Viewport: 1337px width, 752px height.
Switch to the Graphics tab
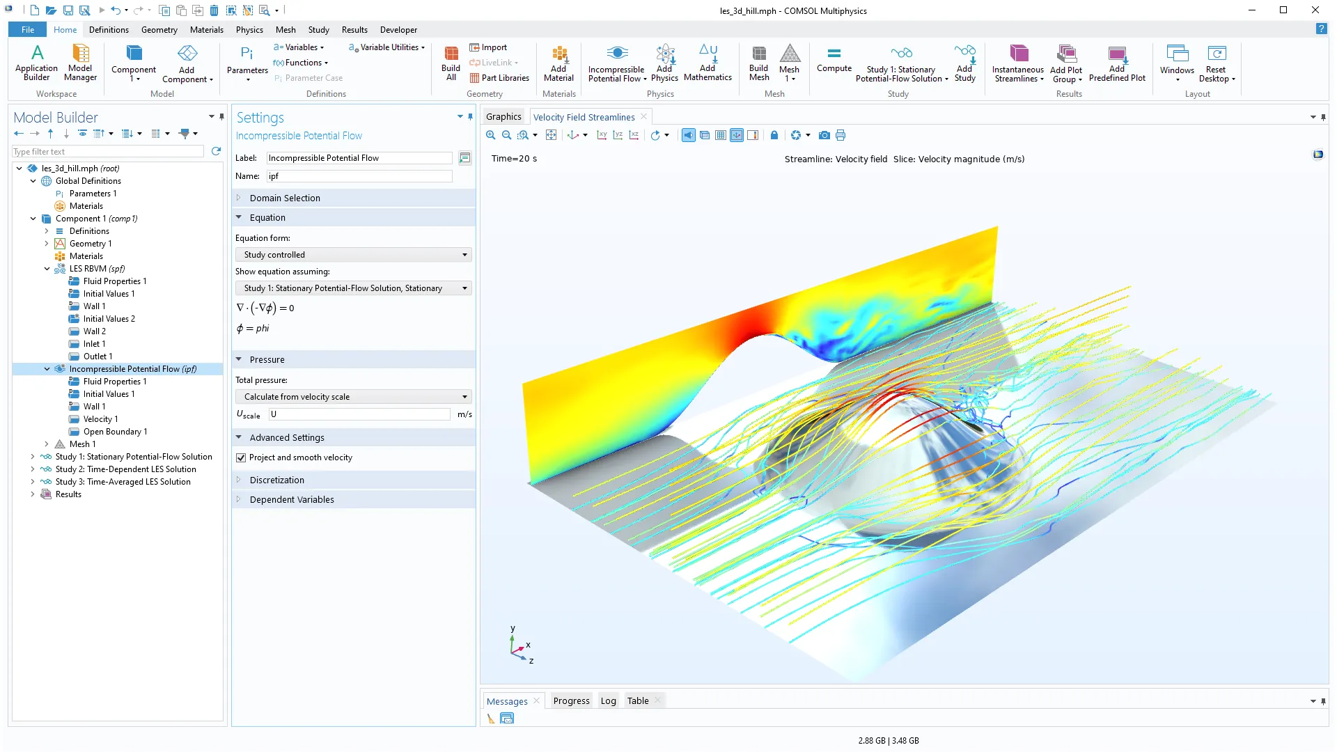[503, 117]
